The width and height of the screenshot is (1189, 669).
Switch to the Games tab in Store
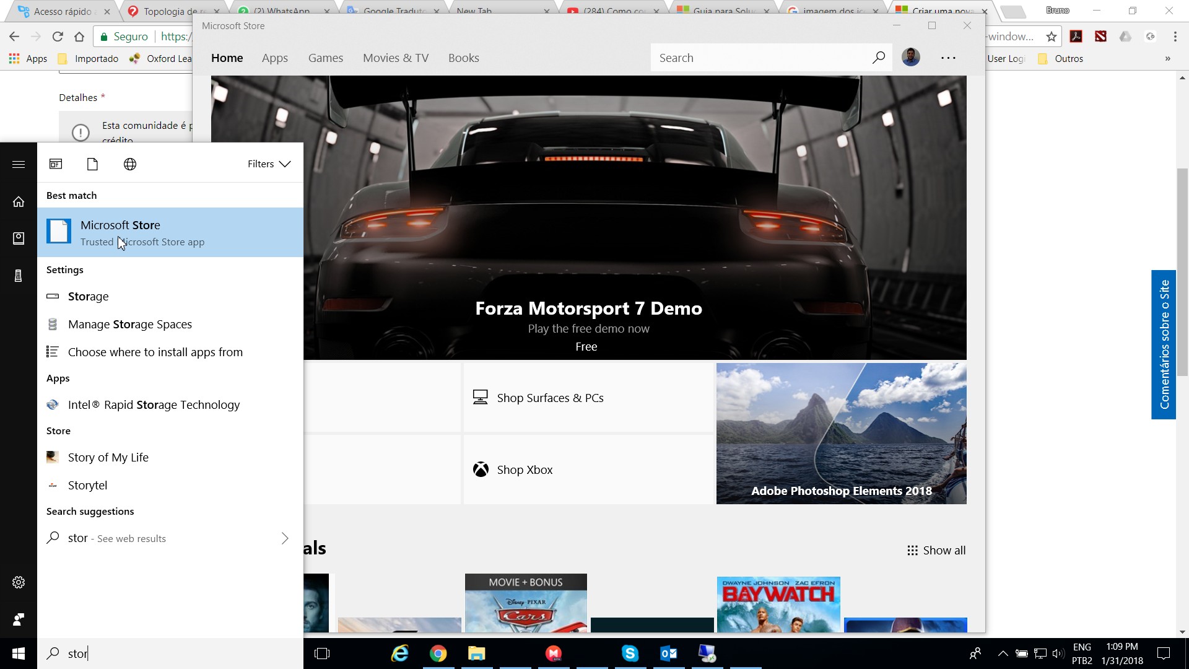click(x=325, y=58)
